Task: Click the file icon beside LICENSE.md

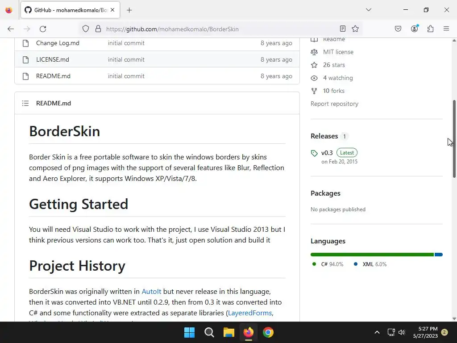Action: click(x=25, y=59)
